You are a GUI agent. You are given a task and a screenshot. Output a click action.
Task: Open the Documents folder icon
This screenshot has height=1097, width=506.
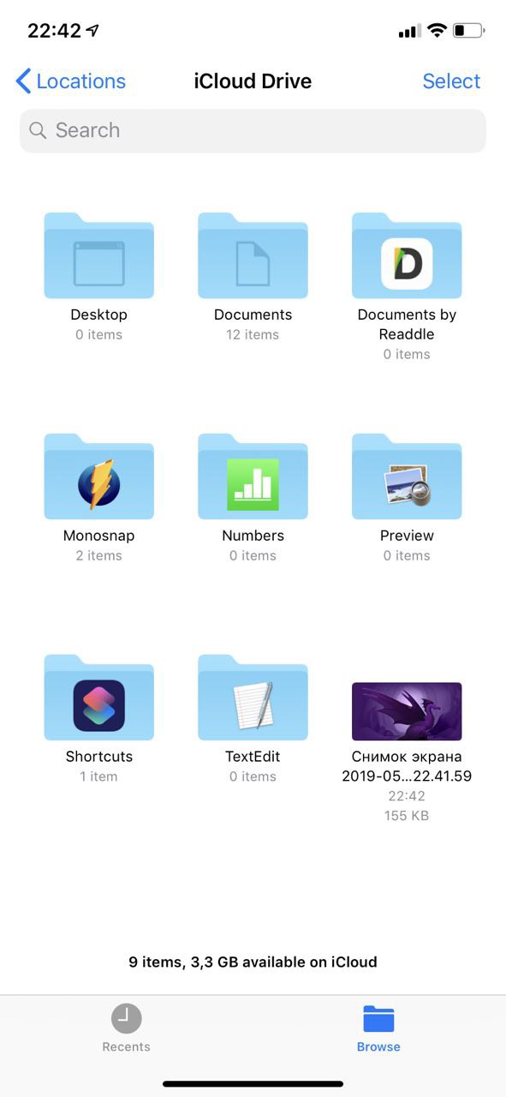point(253,255)
